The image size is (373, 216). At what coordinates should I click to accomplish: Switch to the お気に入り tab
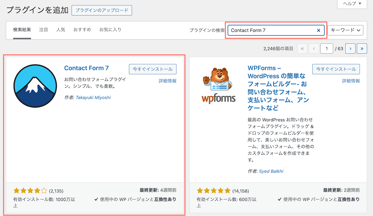pyautogui.click(x=110, y=30)
